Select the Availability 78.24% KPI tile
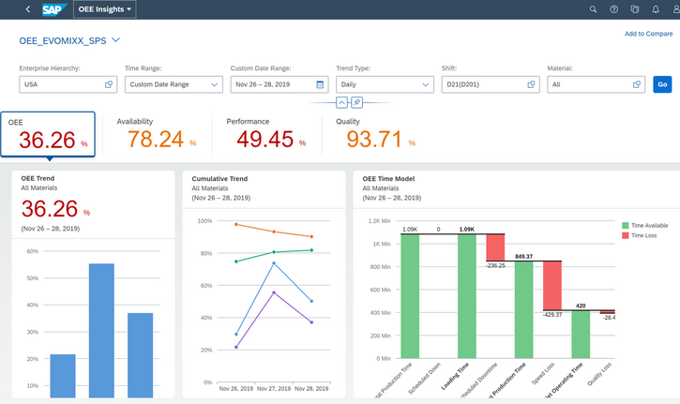680x404 pixels. click(157, 134)
